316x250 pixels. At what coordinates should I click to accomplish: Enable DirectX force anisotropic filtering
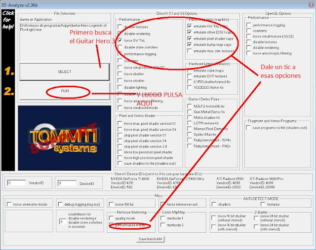[x=120, y=101]
